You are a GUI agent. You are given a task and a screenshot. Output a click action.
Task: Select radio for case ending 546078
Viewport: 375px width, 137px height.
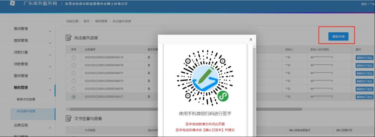[74, 65]
